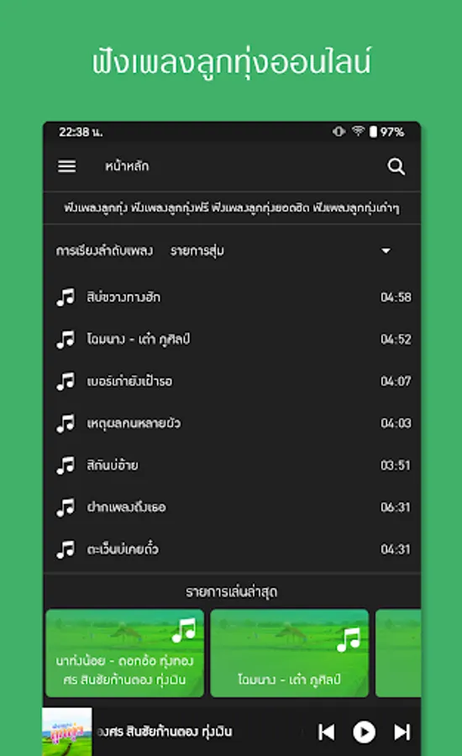Select the song lasting 04:07

point(232,381)
